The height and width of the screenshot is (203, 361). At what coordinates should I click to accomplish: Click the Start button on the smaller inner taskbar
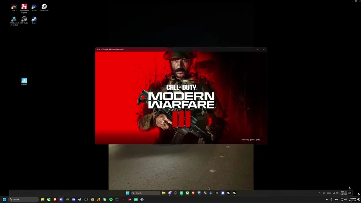point(127,193)
